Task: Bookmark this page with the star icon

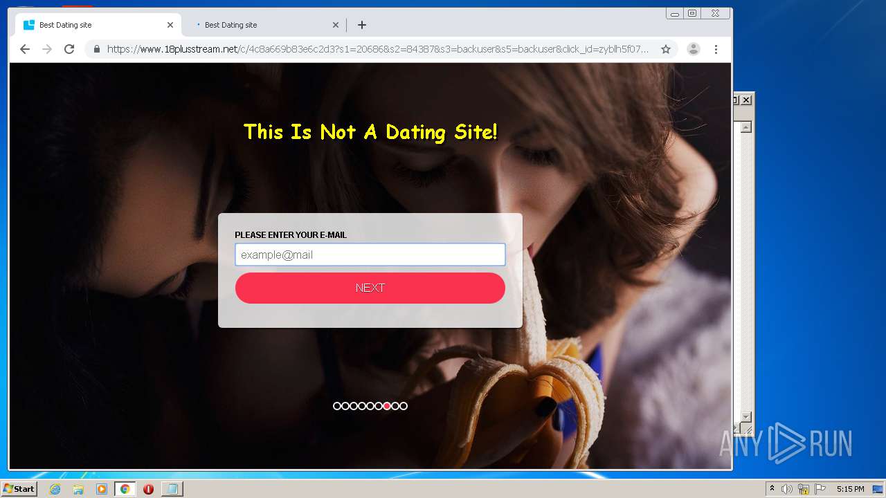Action: [x=666, y=49]
